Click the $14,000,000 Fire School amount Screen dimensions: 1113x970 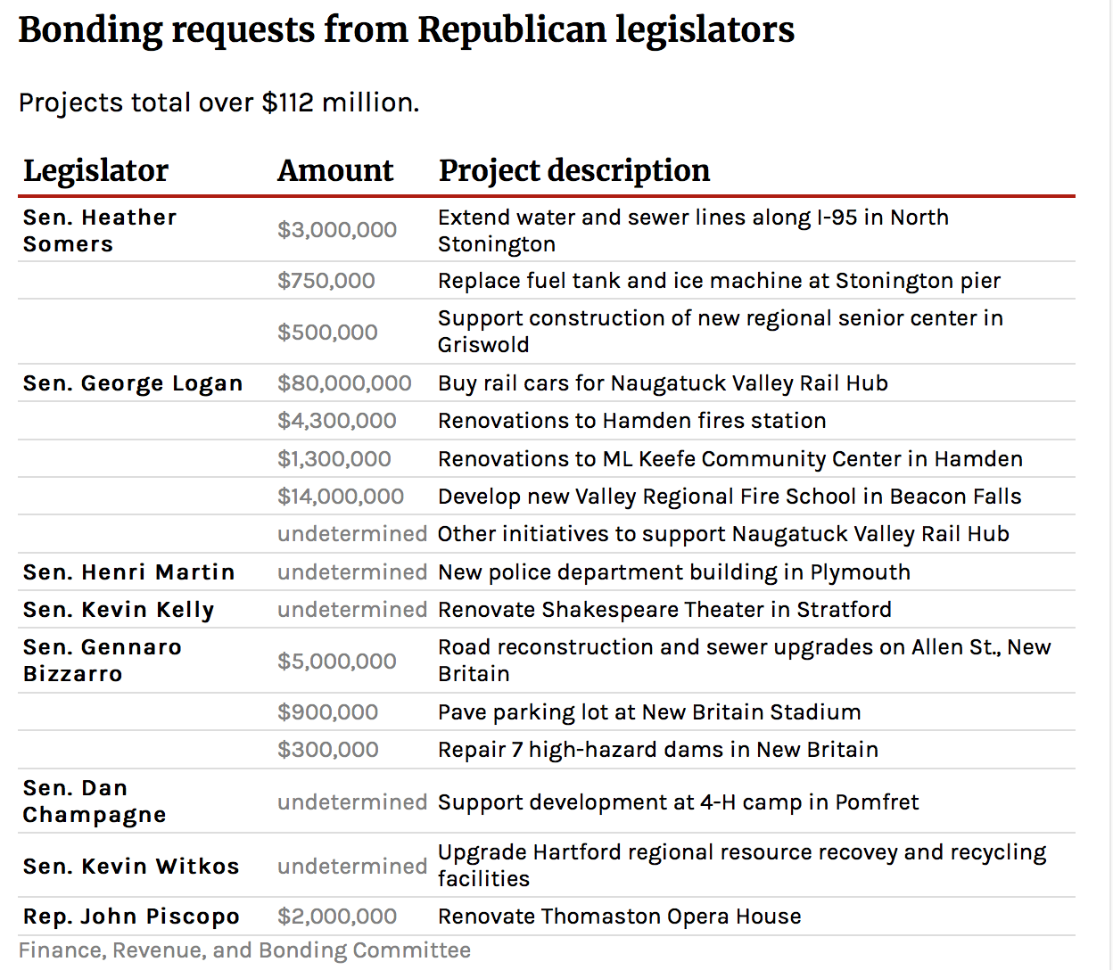pos(341,497)
